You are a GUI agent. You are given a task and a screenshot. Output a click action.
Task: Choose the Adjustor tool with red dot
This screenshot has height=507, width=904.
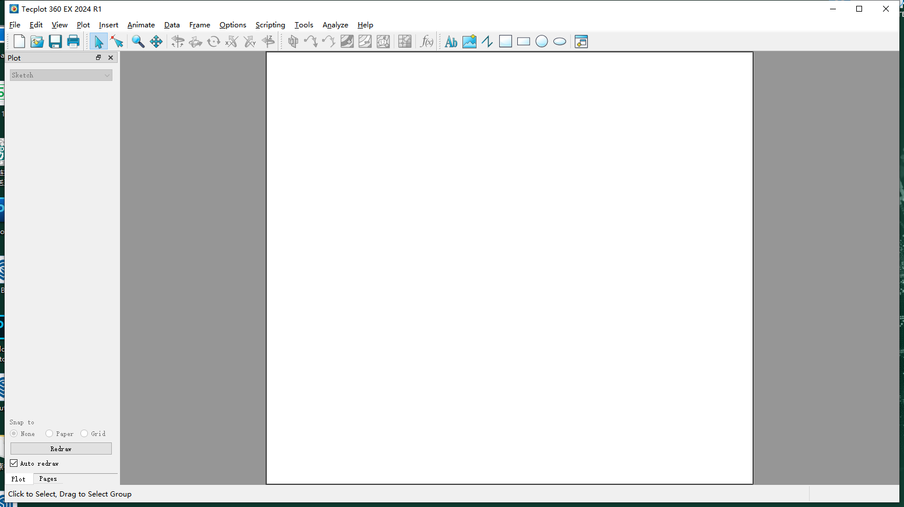click(x=116, y=41)
